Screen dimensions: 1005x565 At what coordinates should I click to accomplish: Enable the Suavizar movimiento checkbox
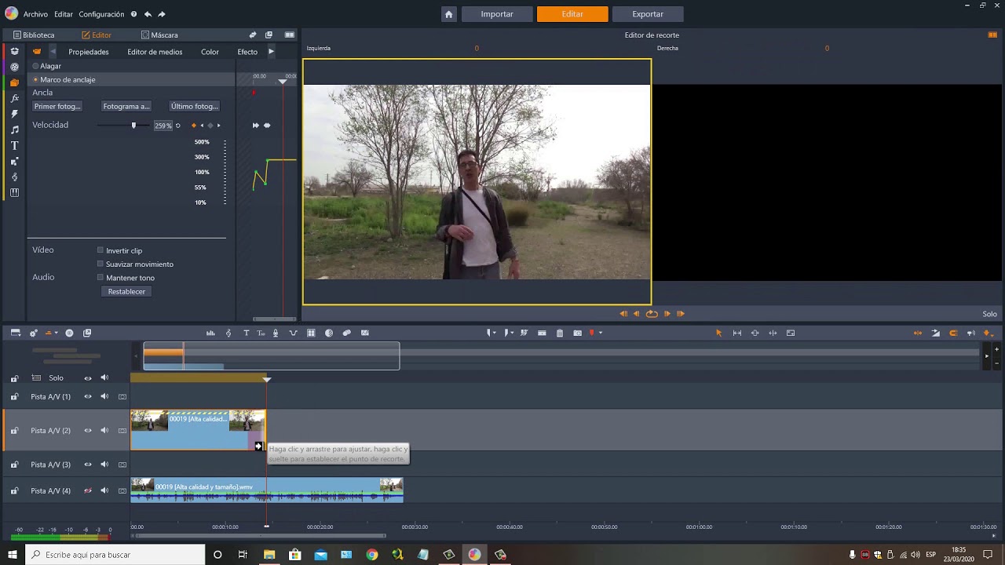tap(100, 264)
